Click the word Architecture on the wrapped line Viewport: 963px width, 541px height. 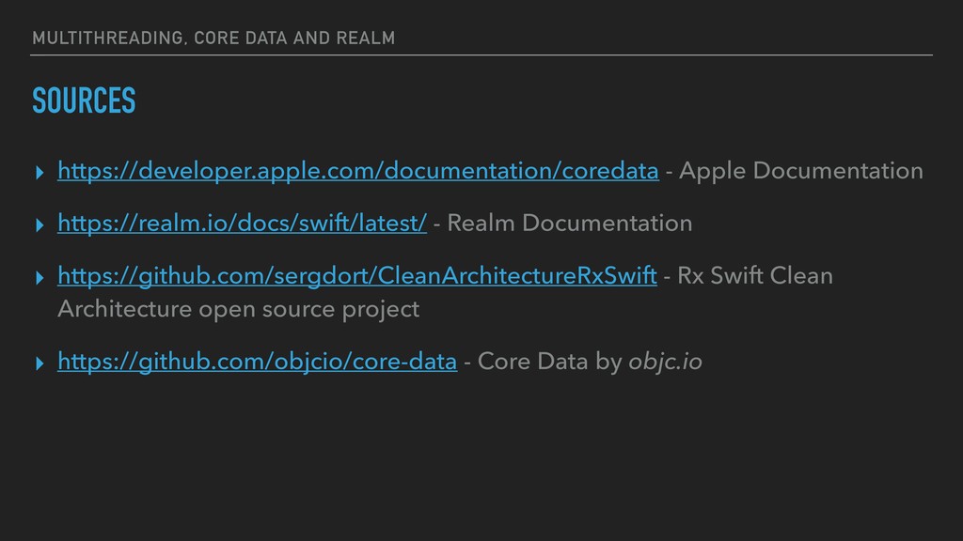coord(125,309)
